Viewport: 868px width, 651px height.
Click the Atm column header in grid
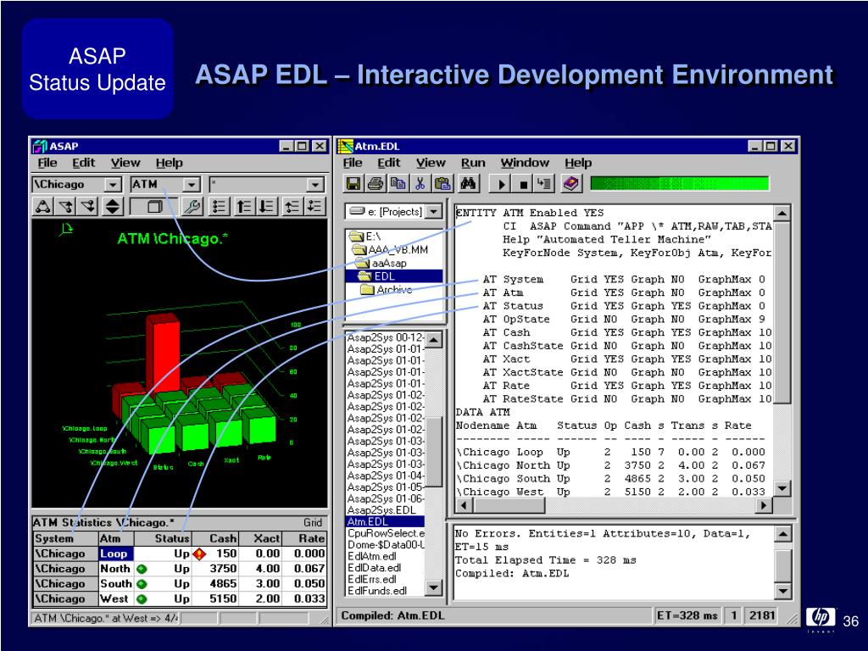[116, 538]
